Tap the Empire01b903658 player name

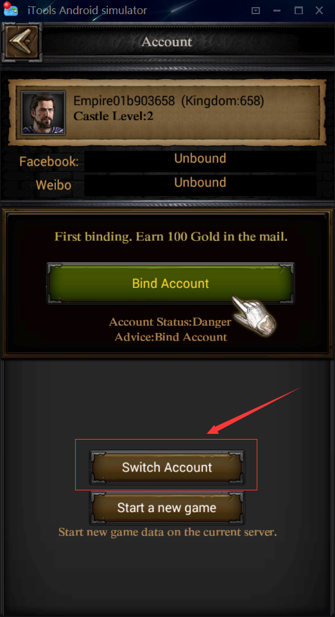click(124, 101)
